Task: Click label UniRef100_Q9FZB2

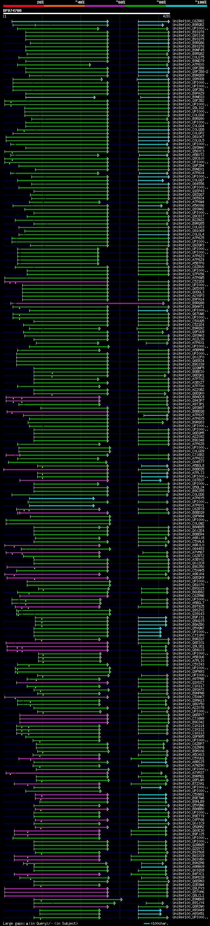Action: 188,101
